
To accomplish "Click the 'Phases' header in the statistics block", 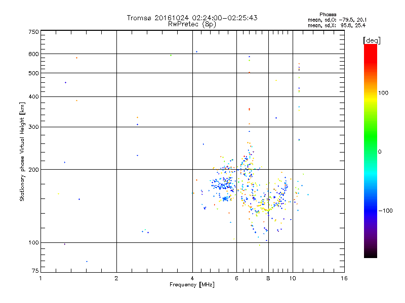I will coord(328,15).
